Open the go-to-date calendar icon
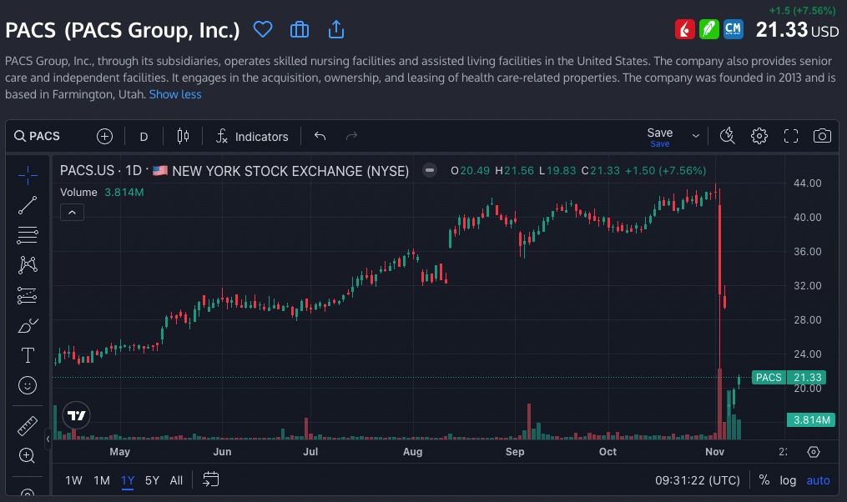 210,479
